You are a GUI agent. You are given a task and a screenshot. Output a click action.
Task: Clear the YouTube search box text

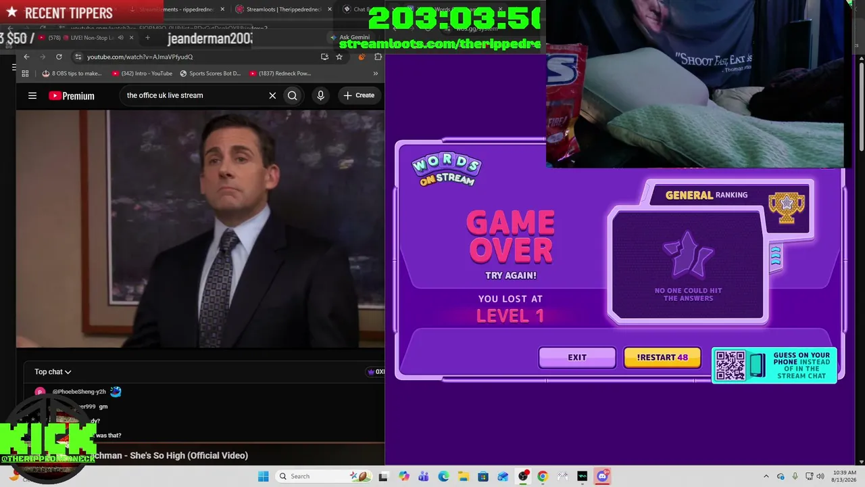(272, 95)
